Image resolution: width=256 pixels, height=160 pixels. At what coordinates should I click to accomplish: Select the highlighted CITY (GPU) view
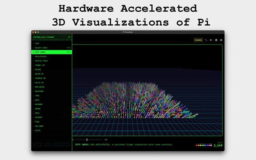(x=52, y=52)
